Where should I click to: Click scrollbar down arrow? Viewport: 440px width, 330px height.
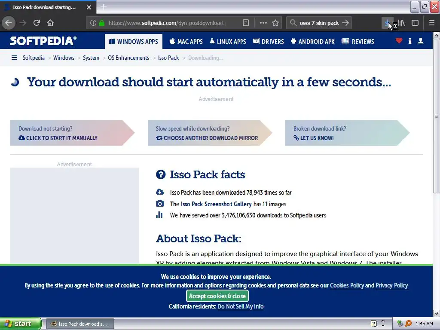(x=436, y=313)
